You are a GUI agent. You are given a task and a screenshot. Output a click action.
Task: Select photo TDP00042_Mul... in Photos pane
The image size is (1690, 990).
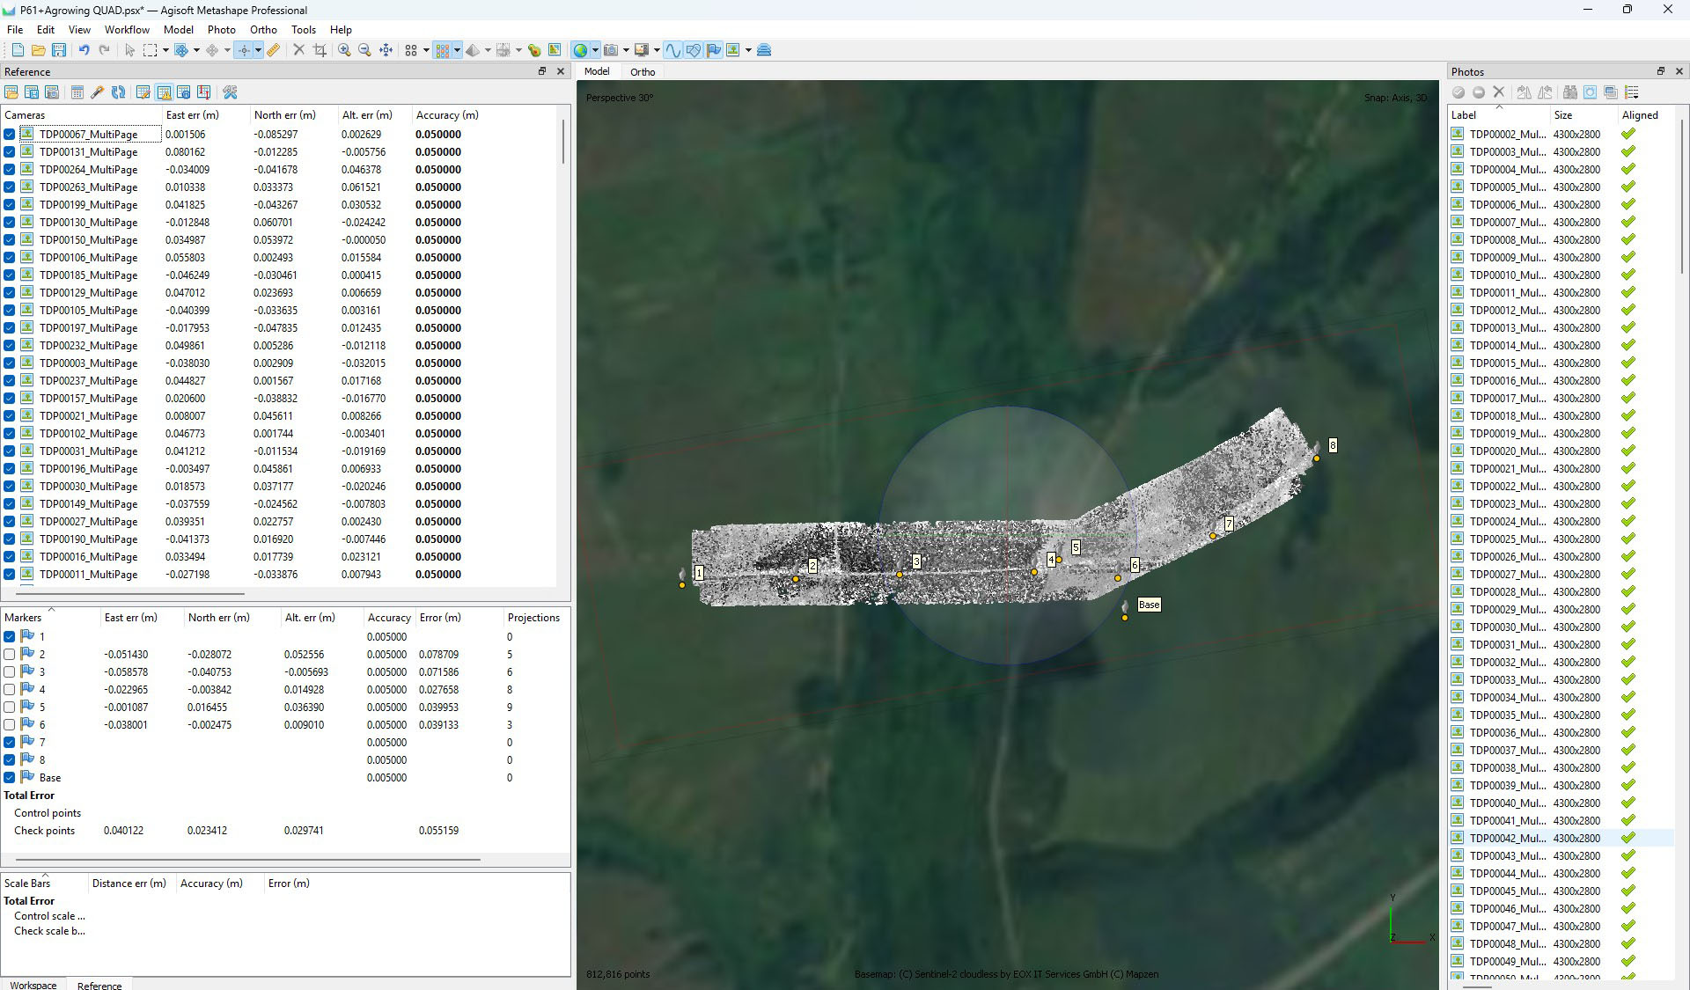[x=1561, y=839]
